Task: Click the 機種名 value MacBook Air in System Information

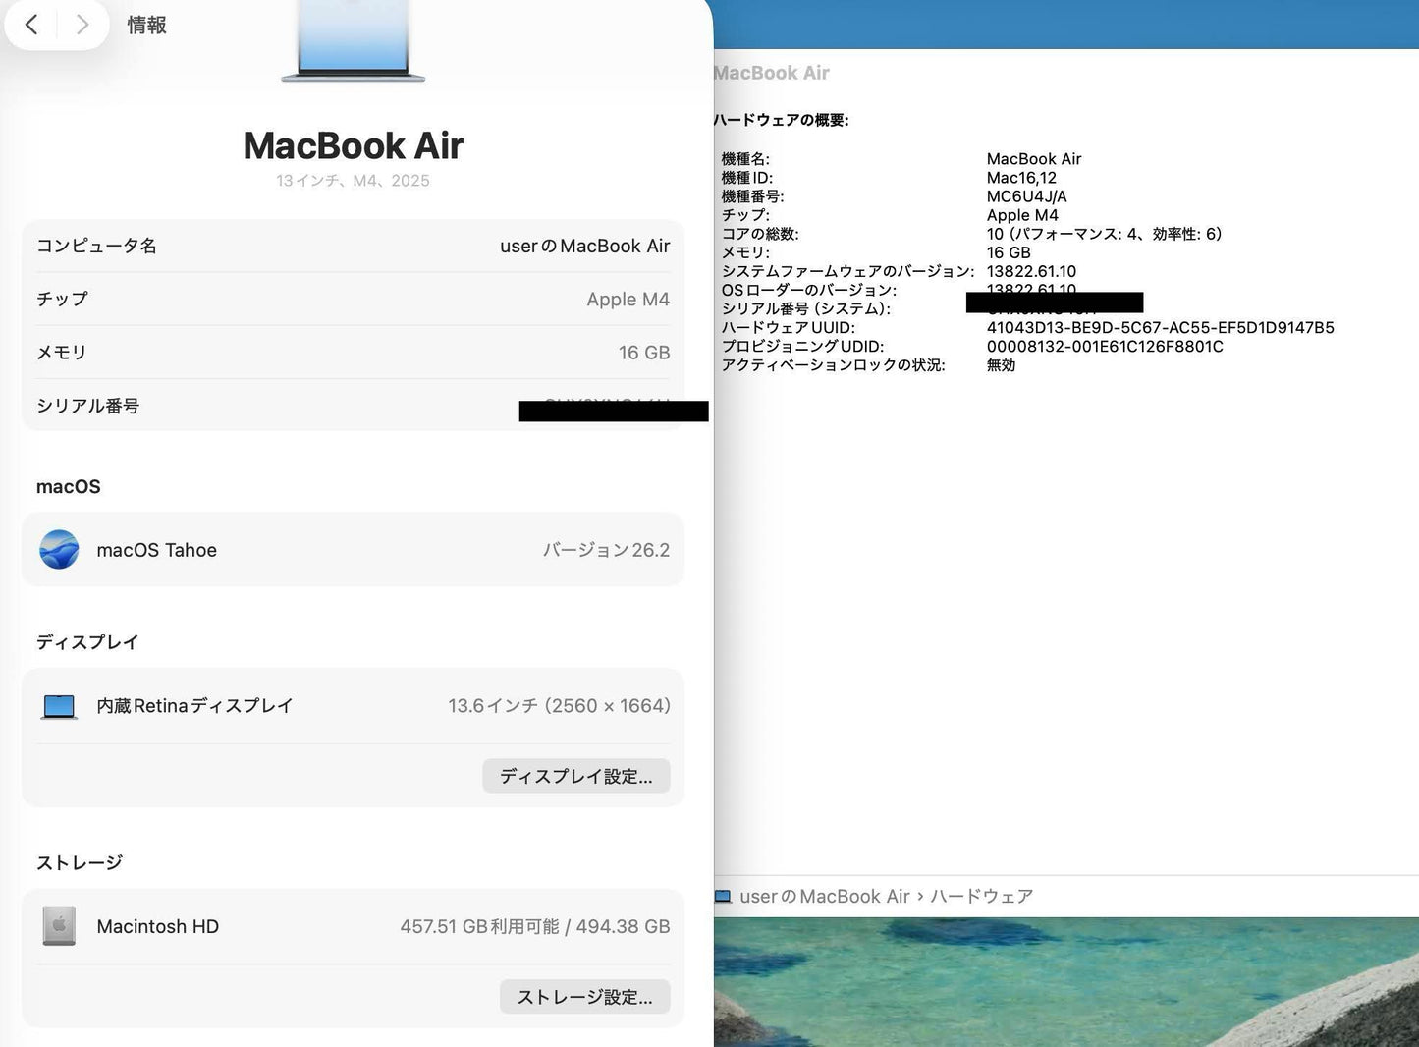Action: (1034, 159)
